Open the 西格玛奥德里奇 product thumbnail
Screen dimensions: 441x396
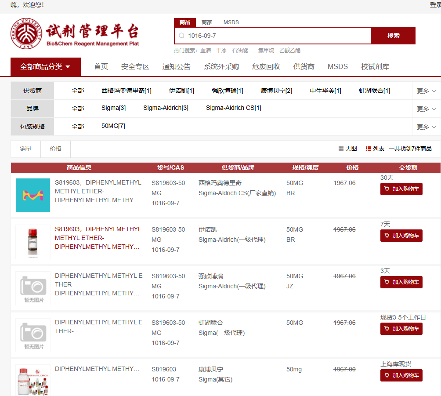pos(33,195)
